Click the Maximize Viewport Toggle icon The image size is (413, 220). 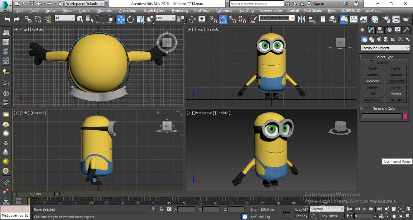[408, 216]
